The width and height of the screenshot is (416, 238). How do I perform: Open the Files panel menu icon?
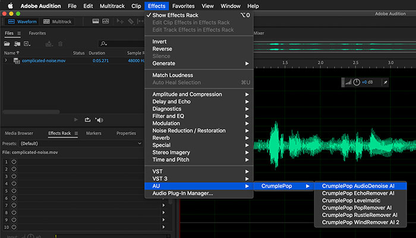[19, 33]
